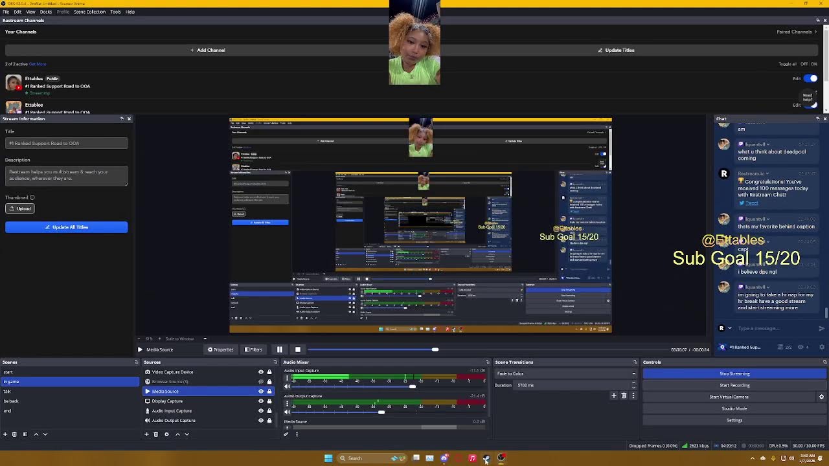This screenshot has width=829, height=466.
Task: Close the Stream Information dock
Action: [x=129, y=118]
